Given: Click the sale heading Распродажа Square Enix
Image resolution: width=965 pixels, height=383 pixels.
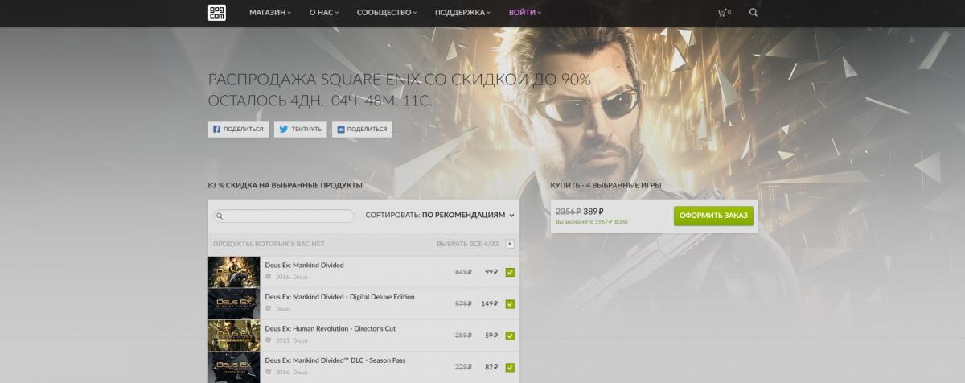Looking at the screenshot, I should point(400,80).
